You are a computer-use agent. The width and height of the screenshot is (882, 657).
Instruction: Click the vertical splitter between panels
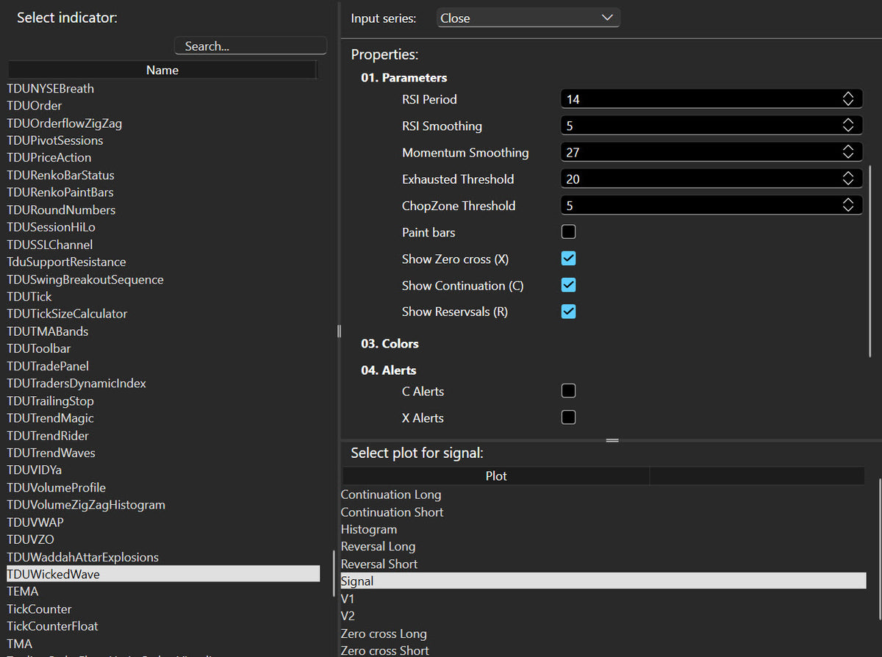[x=339, y=331]
